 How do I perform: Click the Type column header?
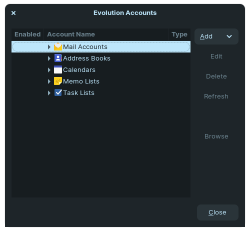click(179, 34)
